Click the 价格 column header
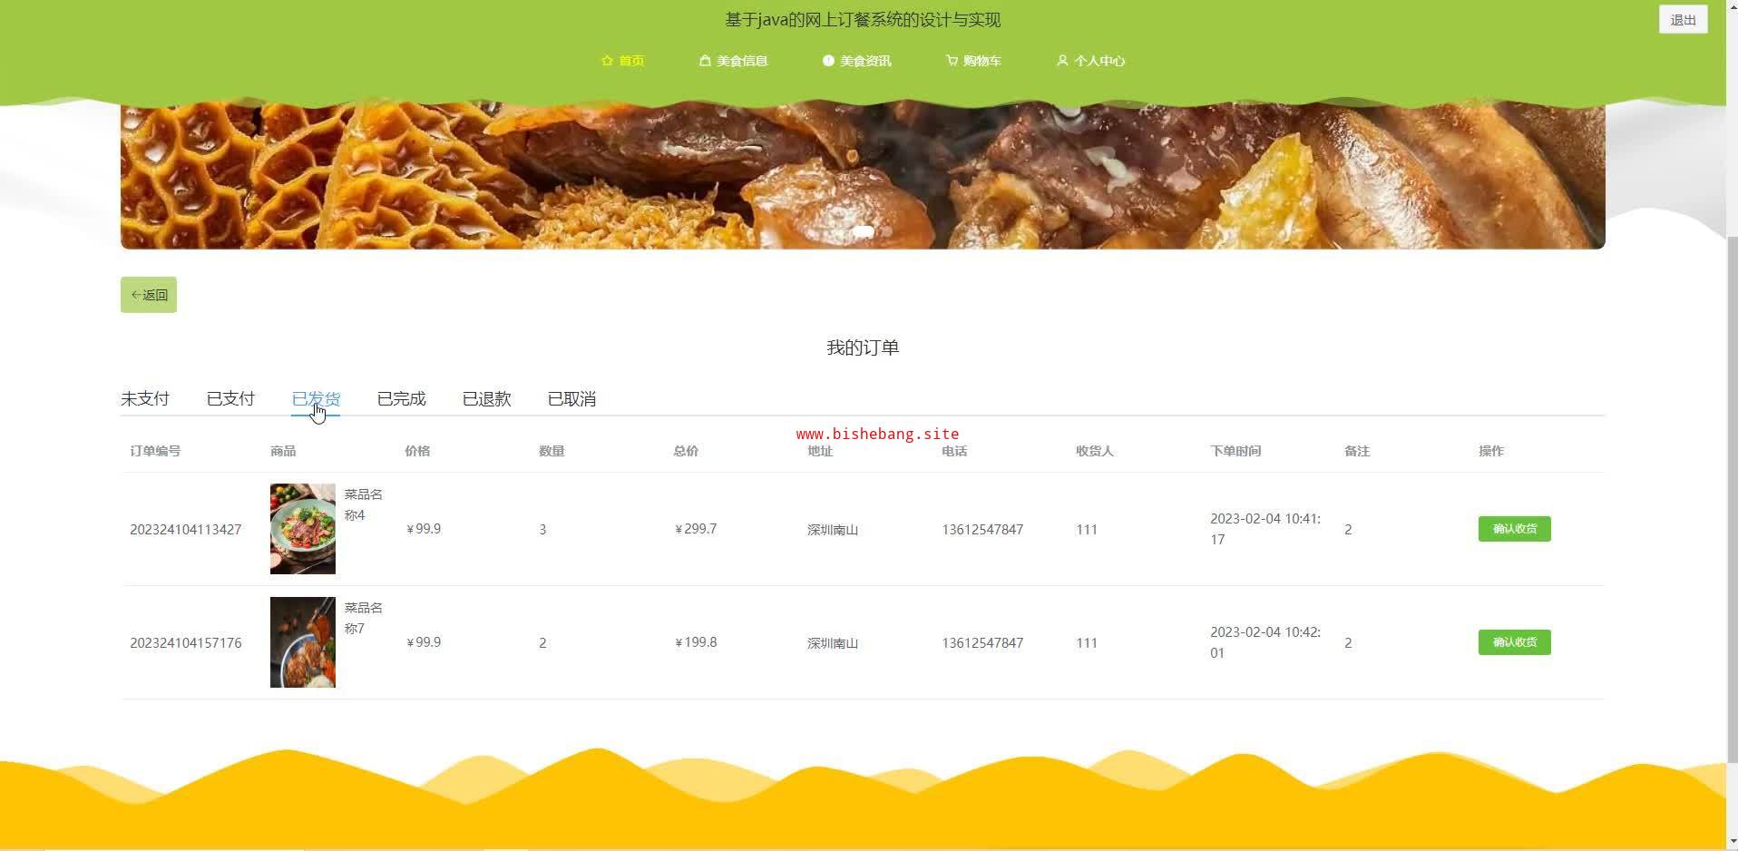This screenshot has height=851, width=1738. click(x=417, y=451)
